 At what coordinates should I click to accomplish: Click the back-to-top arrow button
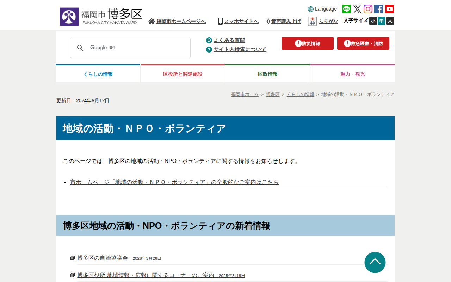pyautogui.click(x=375, y=262)
